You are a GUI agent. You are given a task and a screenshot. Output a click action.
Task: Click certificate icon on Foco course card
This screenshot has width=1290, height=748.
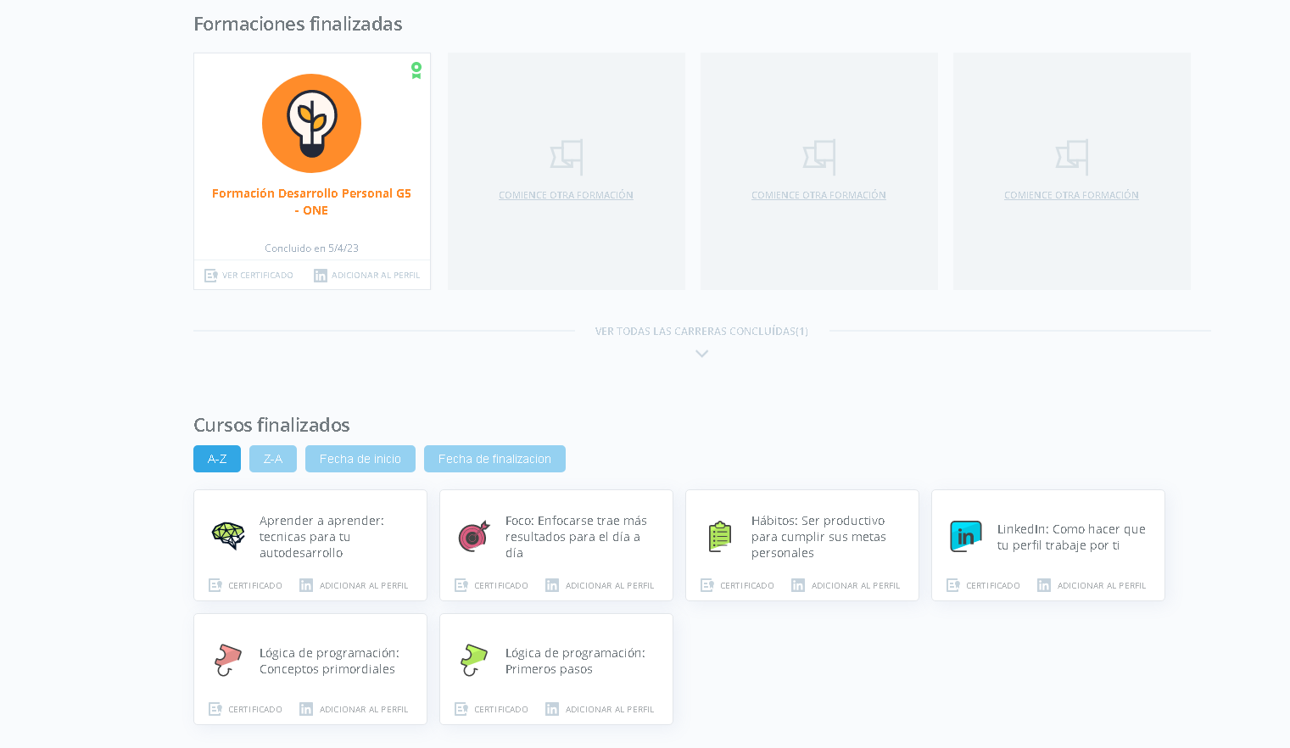tap(461, 585)
